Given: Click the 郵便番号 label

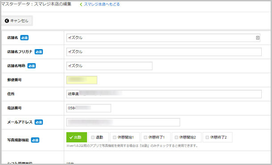Looking at the screenshot, I should (x=14, y=80).
